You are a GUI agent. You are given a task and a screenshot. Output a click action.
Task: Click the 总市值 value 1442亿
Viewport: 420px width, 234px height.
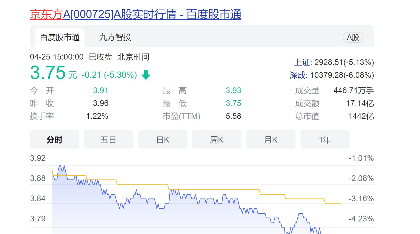coord(361,116)
